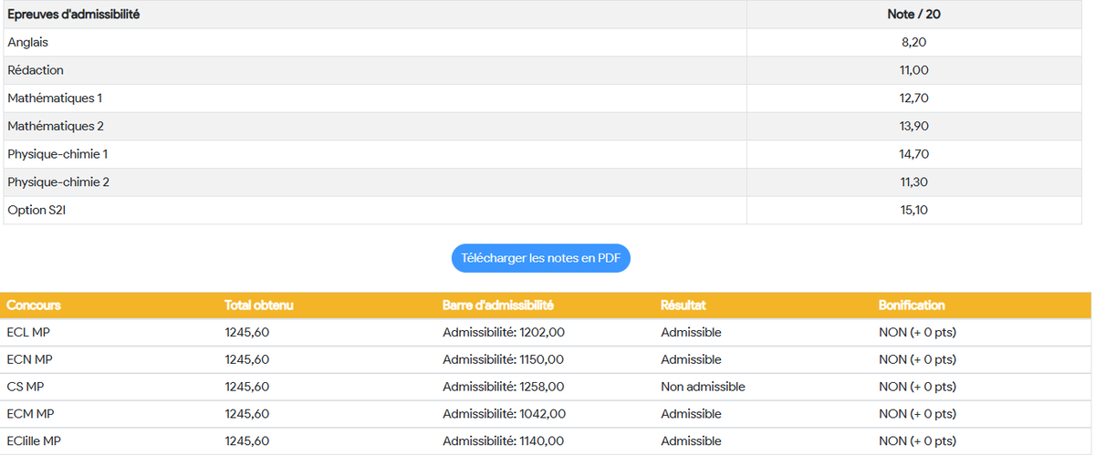Click the Anglais row label
Viewport: 1095px width, 466px height.
pos(27,42)
